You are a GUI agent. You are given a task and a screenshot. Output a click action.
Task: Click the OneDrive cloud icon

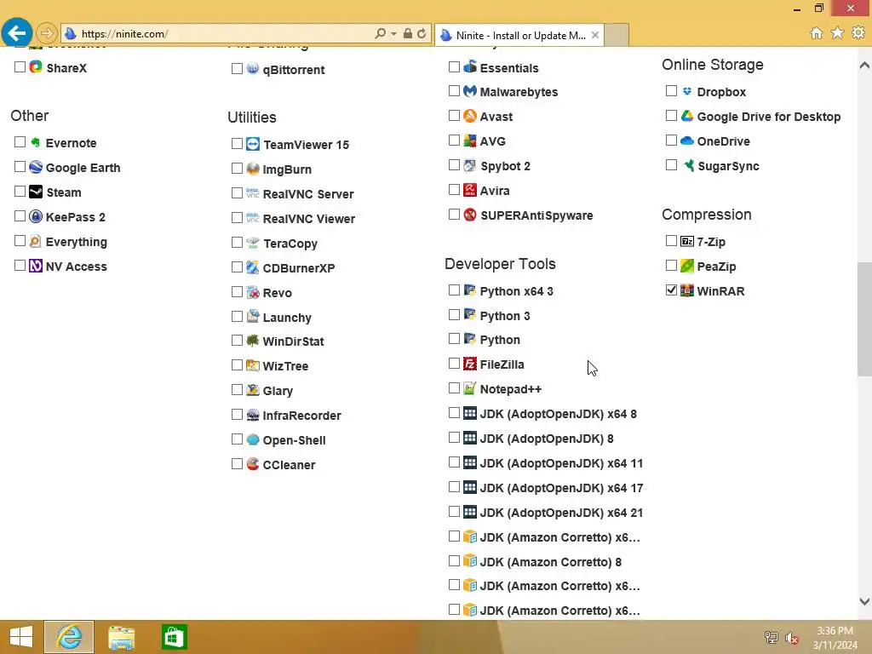click(x=687, y=141)
